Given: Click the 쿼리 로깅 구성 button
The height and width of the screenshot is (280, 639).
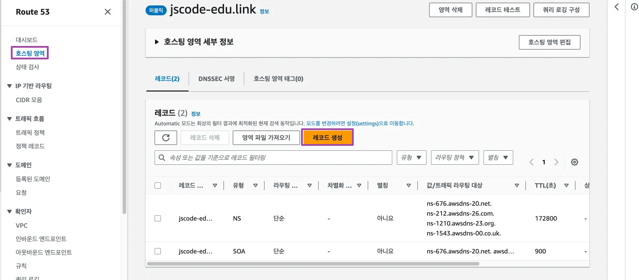Looking at the screenshot, I should click(561, 9).
